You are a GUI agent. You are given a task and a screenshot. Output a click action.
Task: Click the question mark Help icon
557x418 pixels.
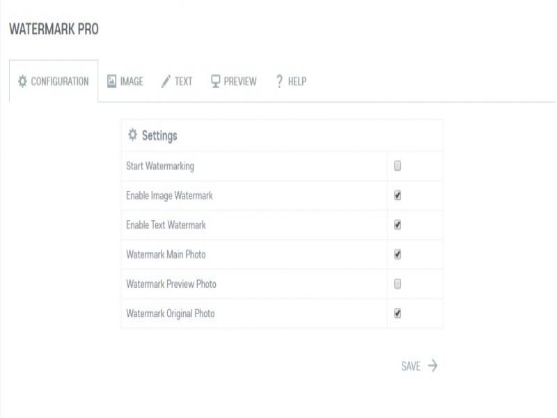(279, 82)
